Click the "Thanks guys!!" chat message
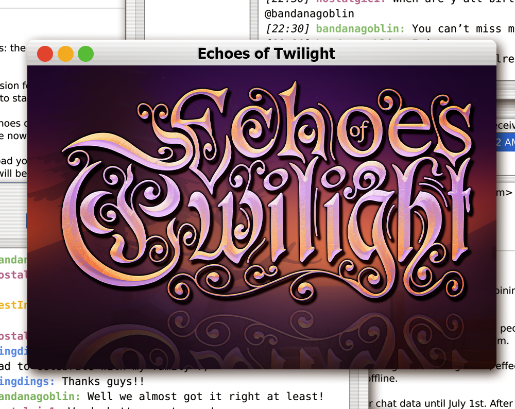The height and width of the screenshot is (409, 515). point(103,381)
